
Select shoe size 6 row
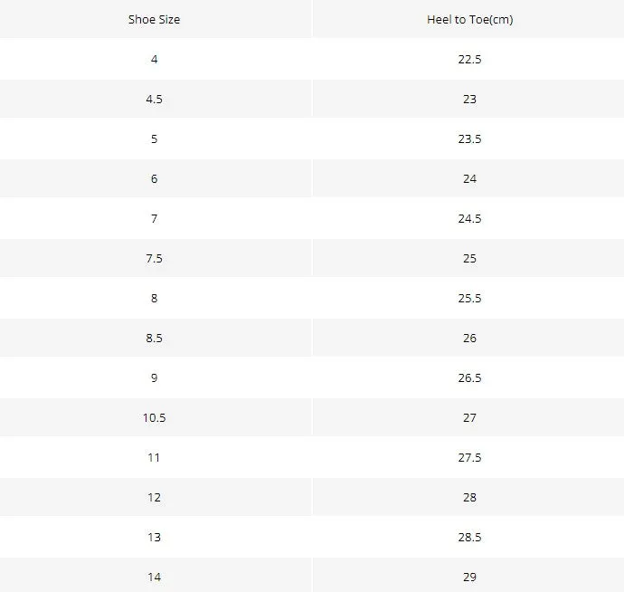(312, 178)
